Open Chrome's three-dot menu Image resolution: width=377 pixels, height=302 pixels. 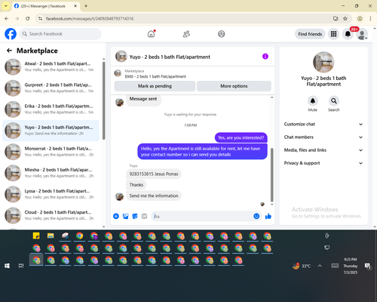coord(370,18)
